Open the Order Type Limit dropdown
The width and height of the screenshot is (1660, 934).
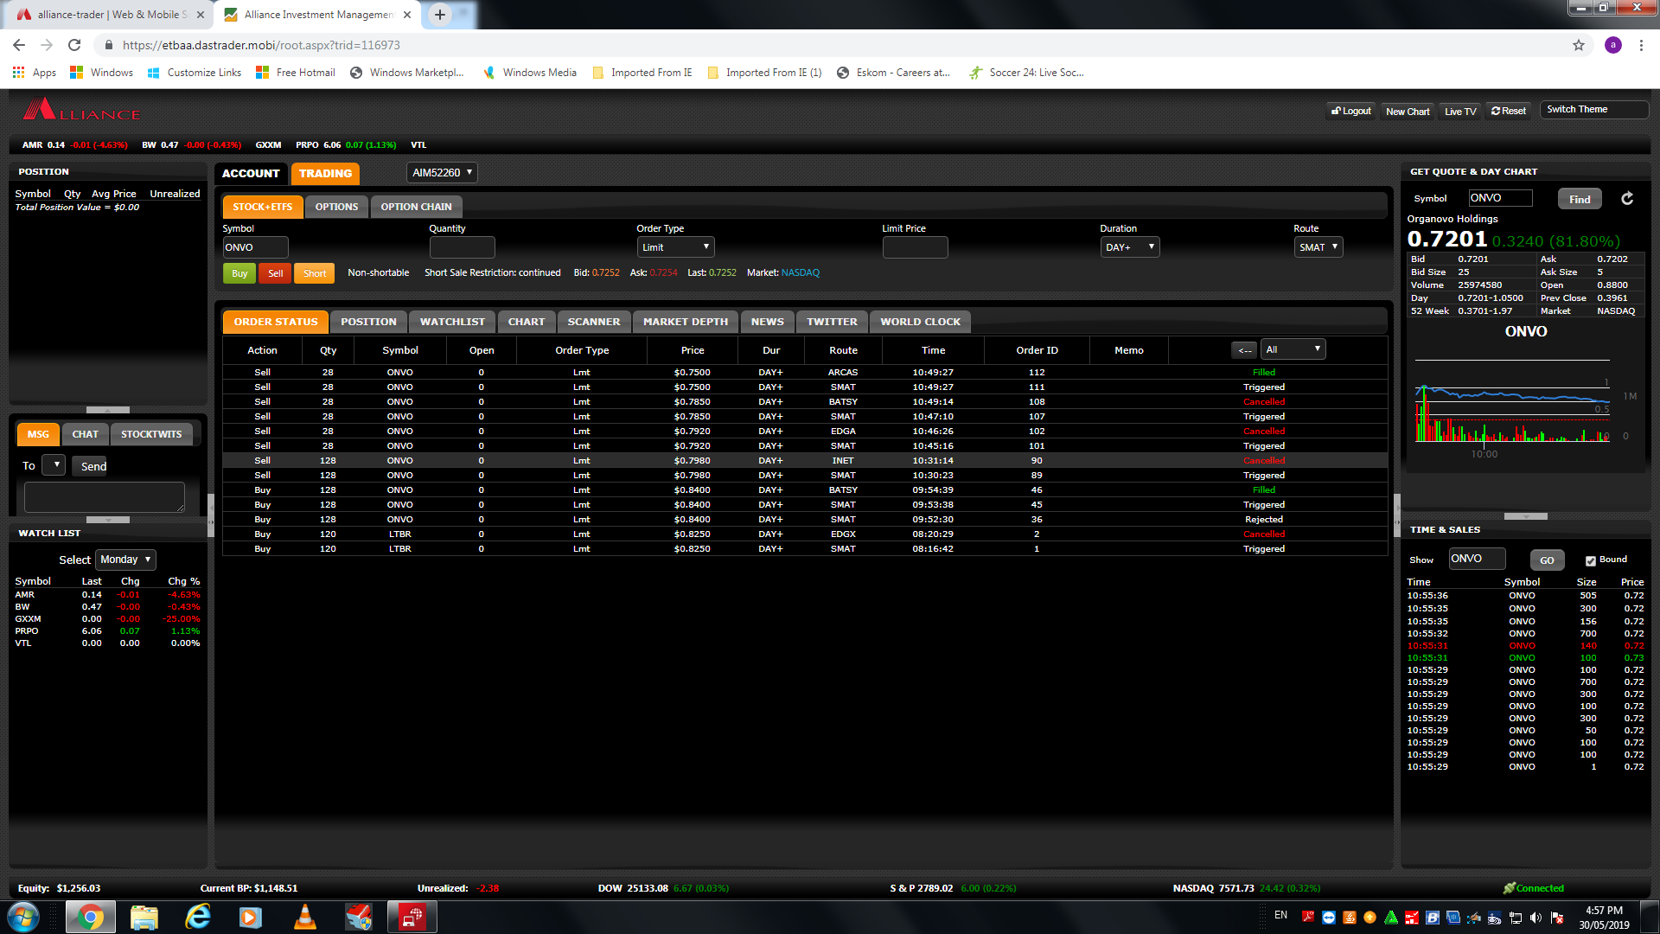(675, 247)
